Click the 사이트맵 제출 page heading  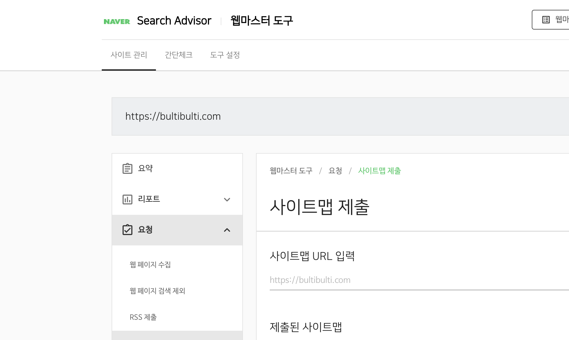320,207
